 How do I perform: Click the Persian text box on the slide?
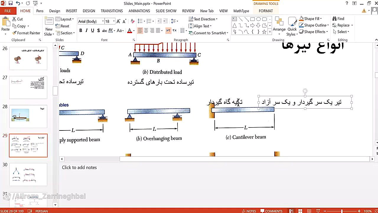coord(305,102)
